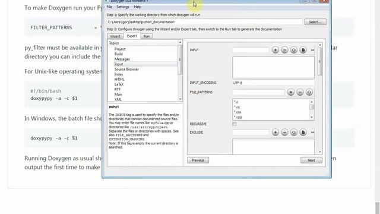The width and height of the screenshot is (380, 214).
Task: Remove entry with INPUT minus icon
Action: point(284,50)
